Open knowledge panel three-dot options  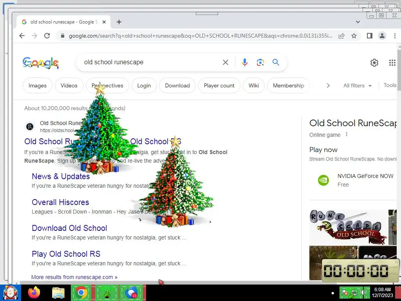click(347, 134)
